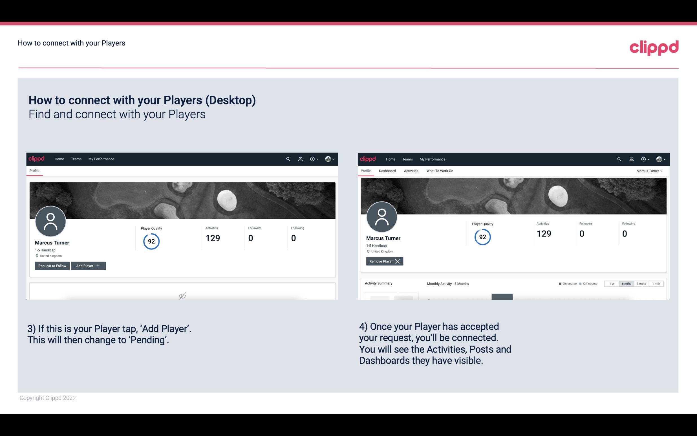Click the 'What To On' tab in right panel
This screenshot has width=697, height=436.
(x=440, y=171)
